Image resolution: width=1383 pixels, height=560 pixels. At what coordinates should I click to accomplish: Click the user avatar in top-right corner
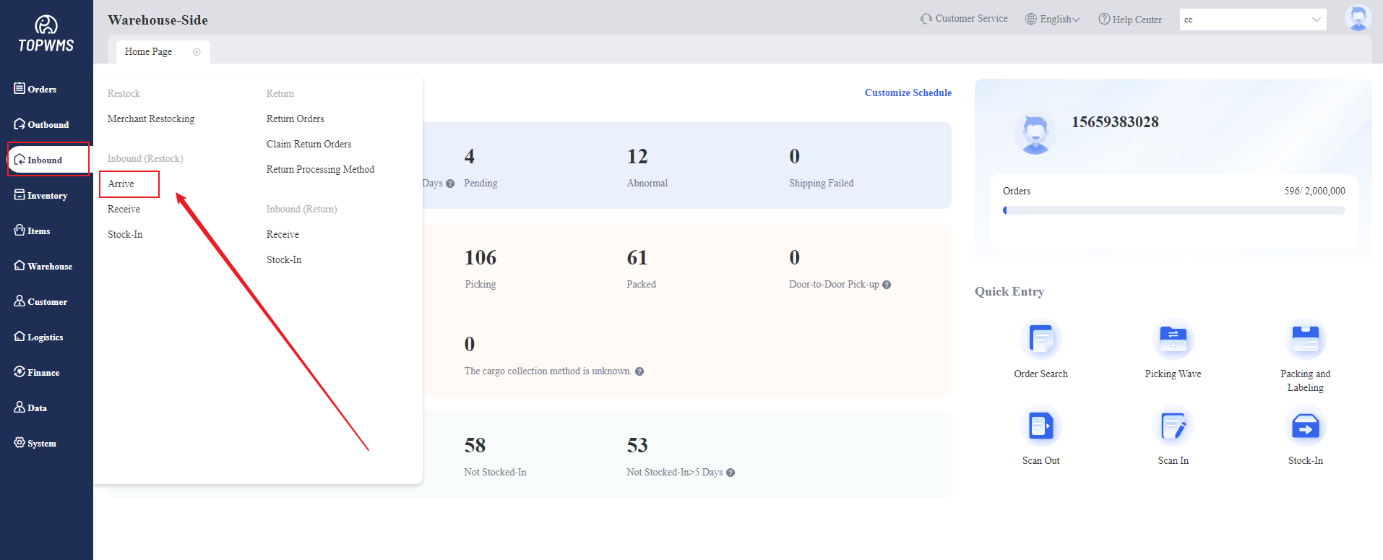(x=1357, y=18)
